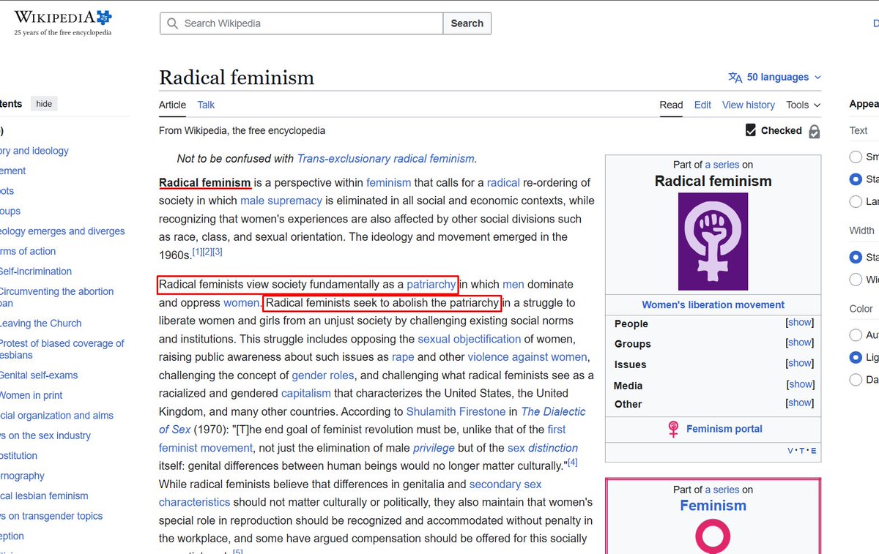
Task: Open the Tools dropdown menu
Action: pos(803,105)
